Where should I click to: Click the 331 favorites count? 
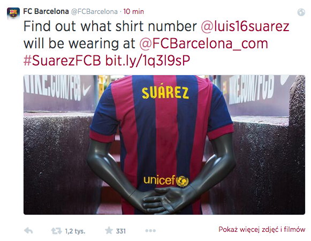click(x=121, y=231)
